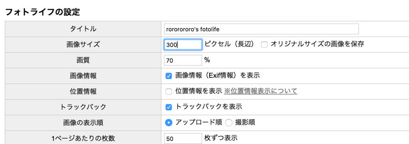Focus the image size field showing 300
The height and width of the screenshot is (144, 409).
tap(183, 45)
